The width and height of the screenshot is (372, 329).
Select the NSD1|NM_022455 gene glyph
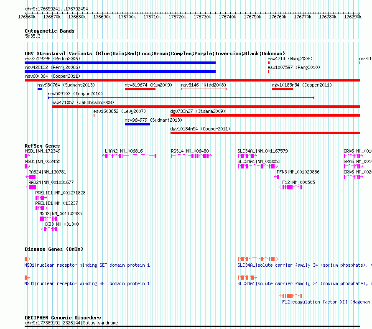pos(27,166)
